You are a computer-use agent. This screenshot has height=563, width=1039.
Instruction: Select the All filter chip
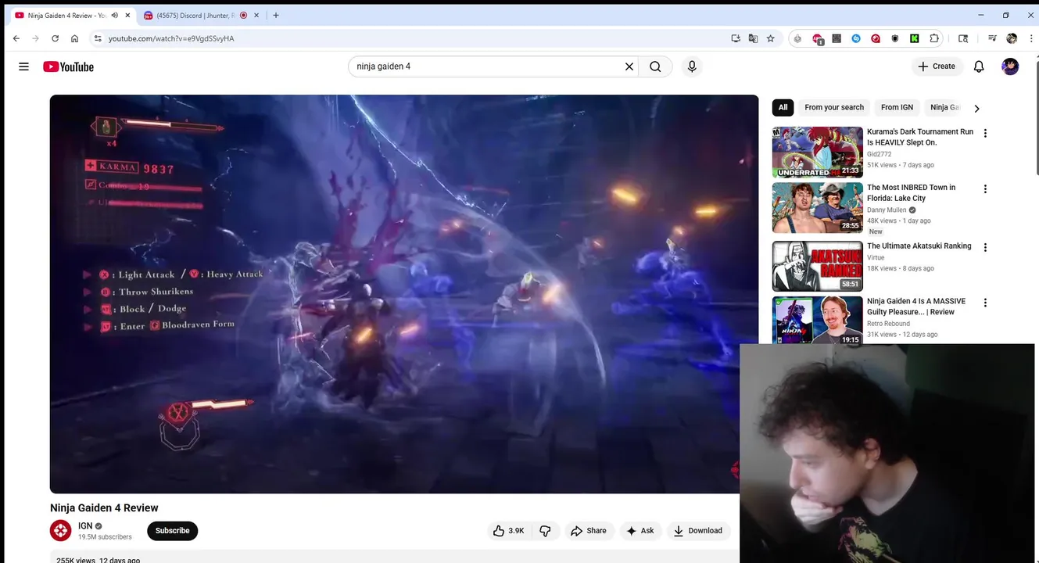click(783, 107)
